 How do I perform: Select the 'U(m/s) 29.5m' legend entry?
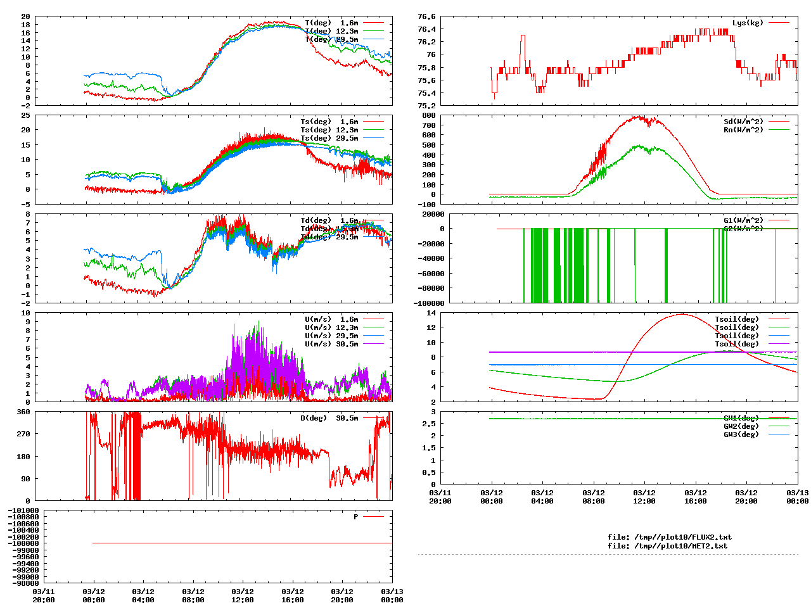coord(331,336)
